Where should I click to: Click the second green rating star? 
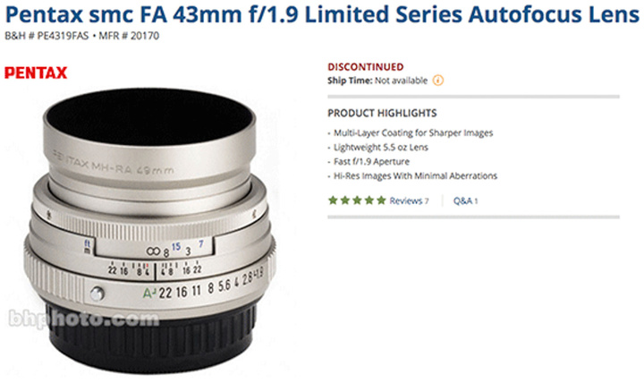click(x=345, y=200)
